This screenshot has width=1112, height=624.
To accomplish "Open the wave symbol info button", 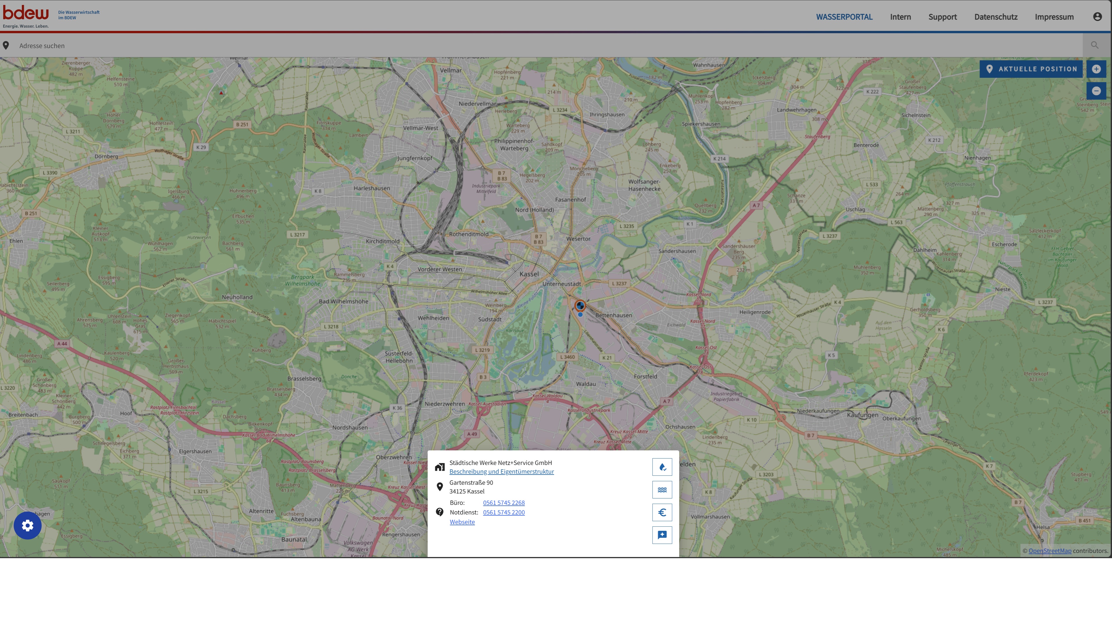I will [662, 490].
